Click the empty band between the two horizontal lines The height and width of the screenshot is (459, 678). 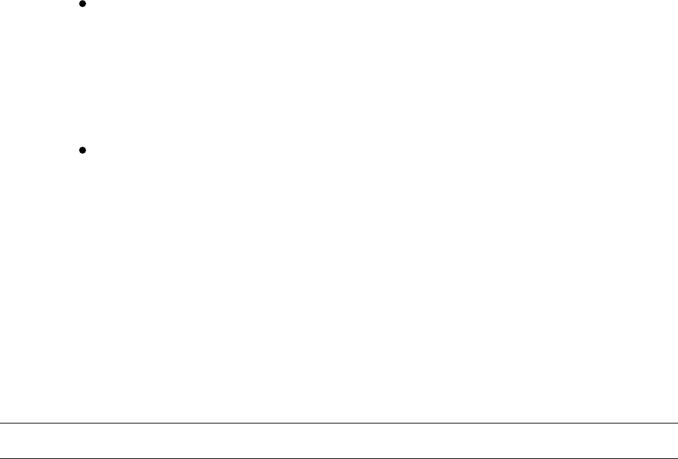[x=339, y=441]
